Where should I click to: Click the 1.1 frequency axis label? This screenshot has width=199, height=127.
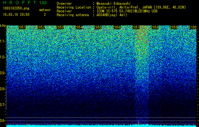tap(3, 41)
